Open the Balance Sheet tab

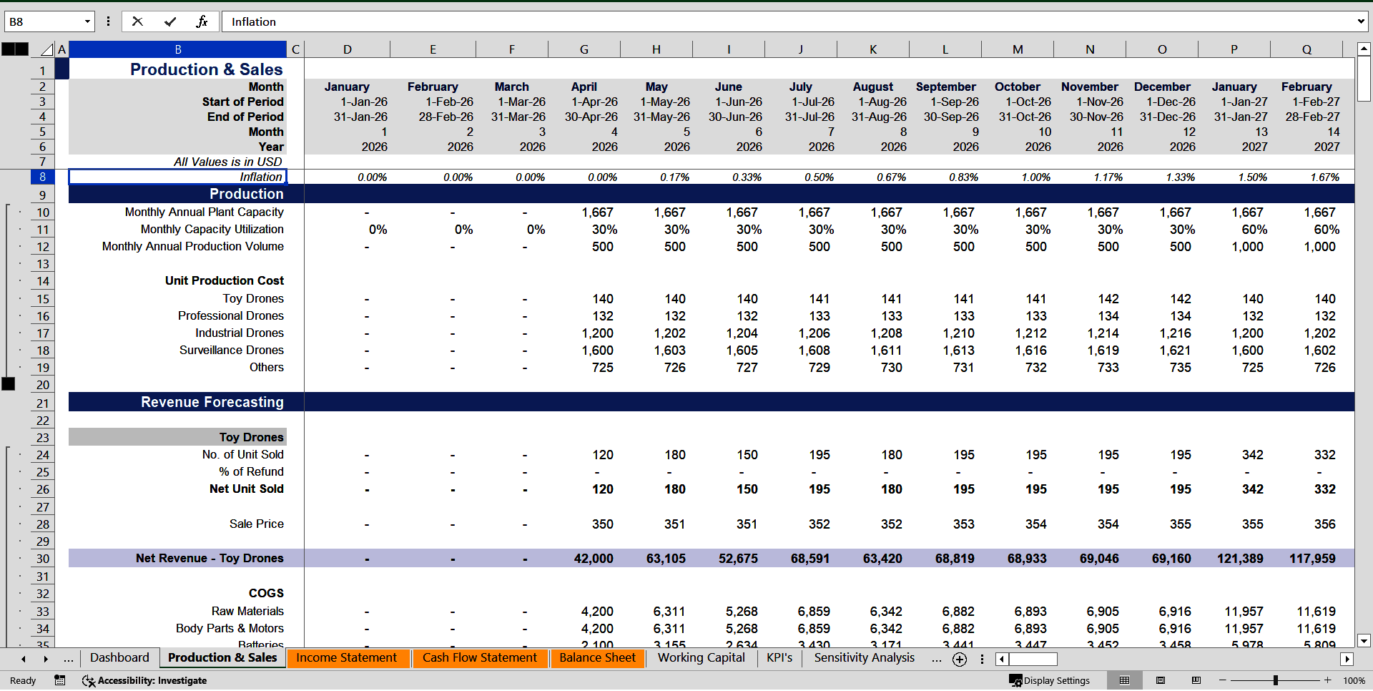click(597, 658)
